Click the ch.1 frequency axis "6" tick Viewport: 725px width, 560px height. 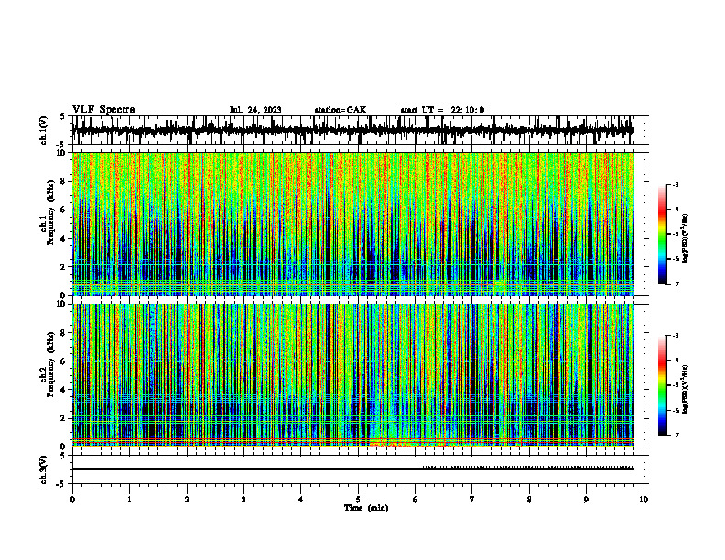pyautogui.click(x=63, y=210)
